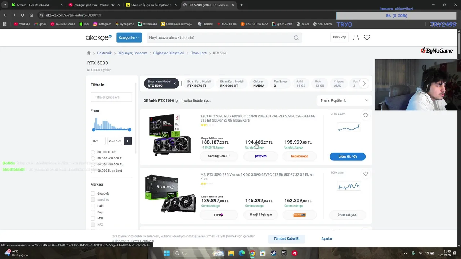The image size is (461, 259).
Task: Open the Fan Sayısı 3 filter chip
Action: [x=280, y=83]
